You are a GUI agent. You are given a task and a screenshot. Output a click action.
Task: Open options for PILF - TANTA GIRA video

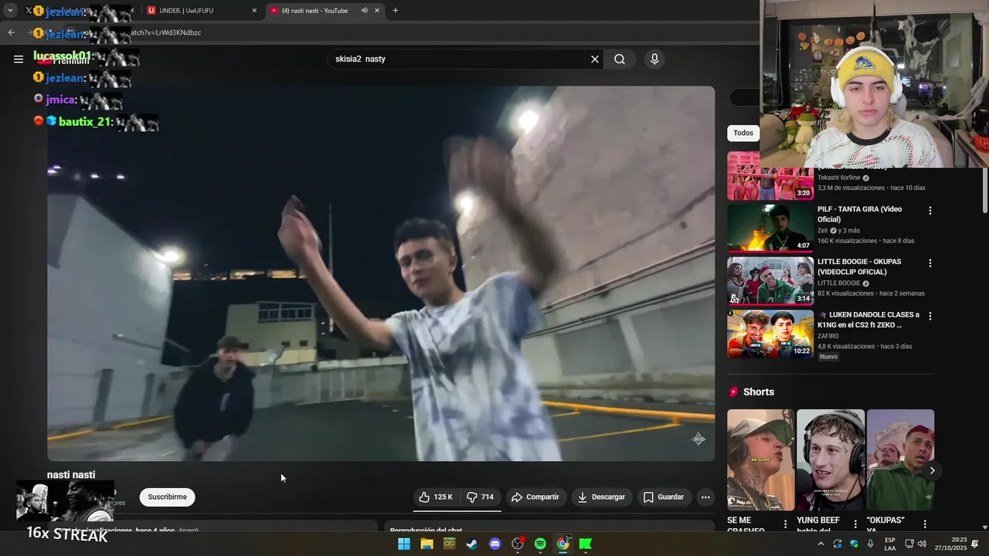point(930,210)
